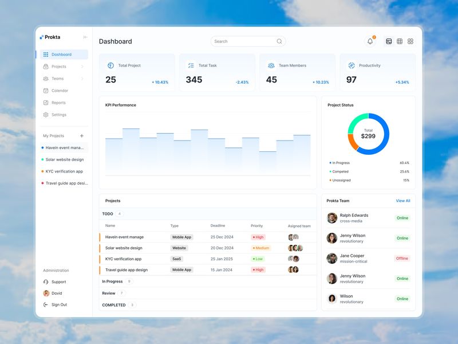Open Reports from the sidebar
Image resolution: width=458 pixels, height=344 pixels.
pos(59,102)
